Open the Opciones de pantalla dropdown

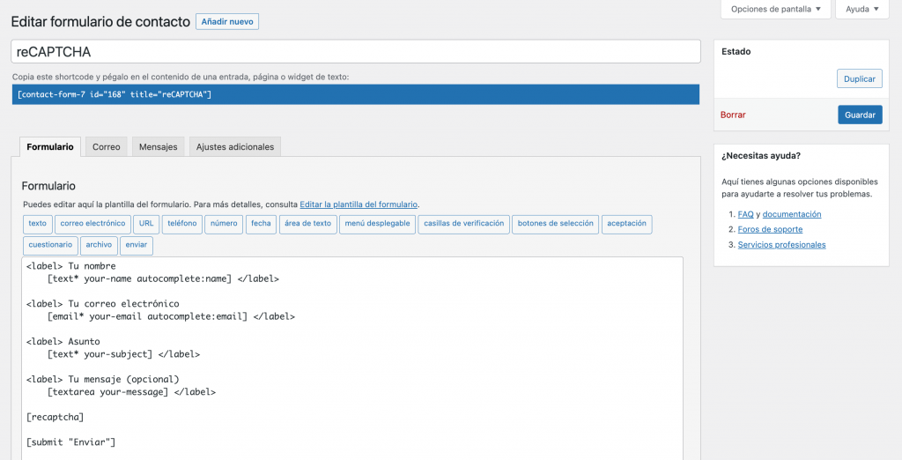click(775, 9)
